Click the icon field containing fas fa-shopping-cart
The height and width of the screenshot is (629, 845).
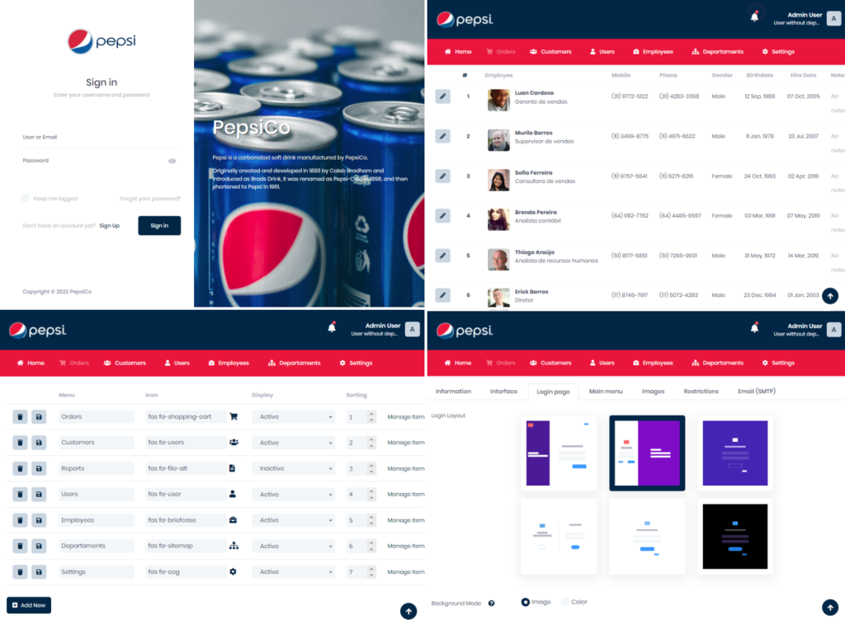pos(186,417)
